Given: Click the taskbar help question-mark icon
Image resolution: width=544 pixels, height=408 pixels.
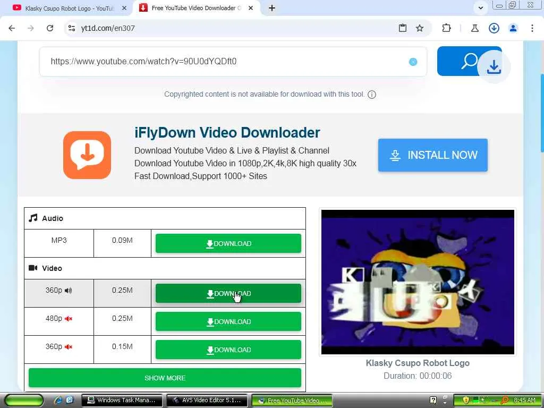Looking at the screenshot, I should click(433, 401).
